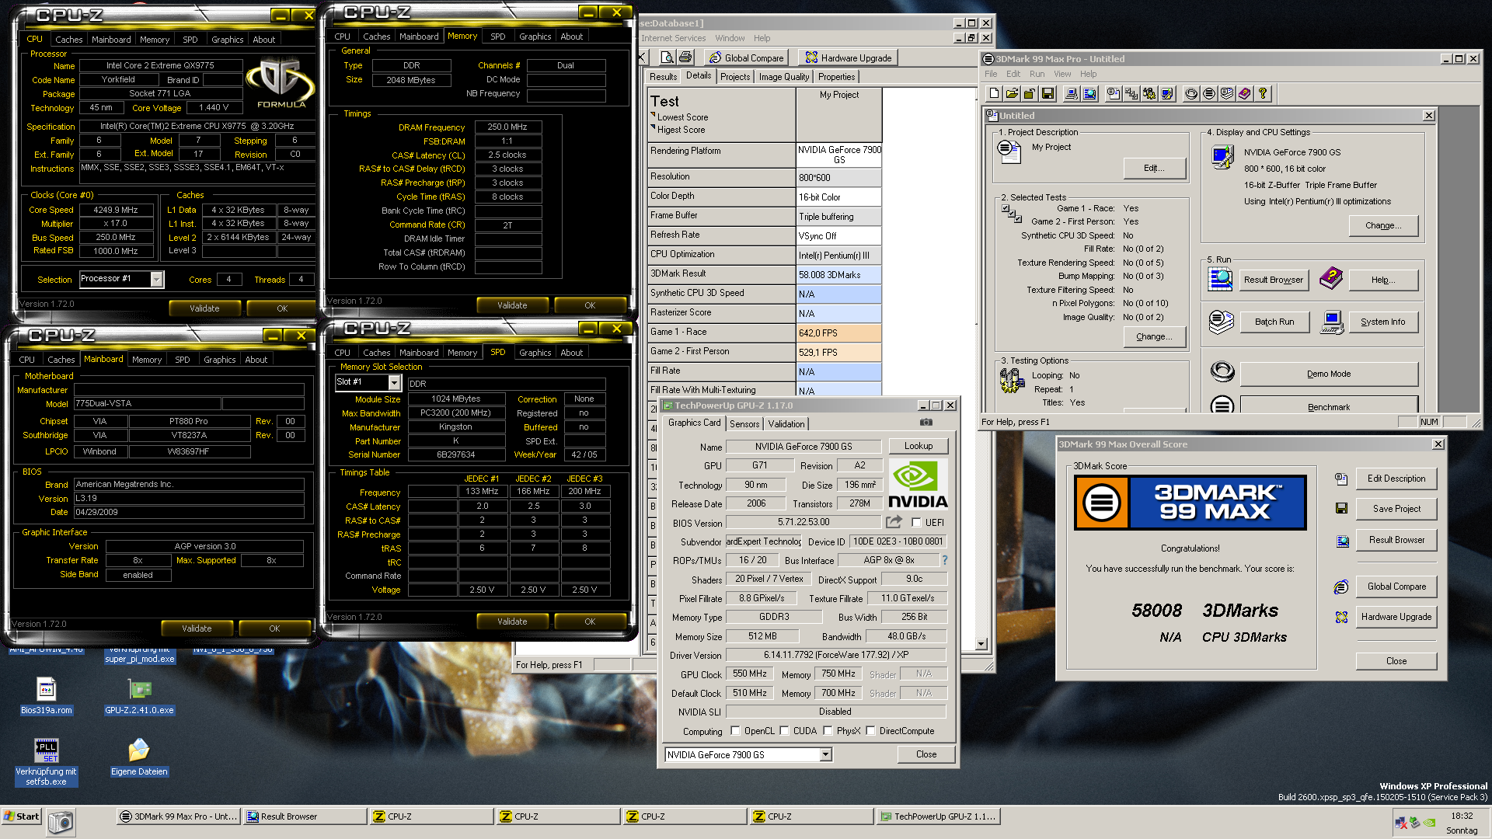
Task: Click Edit Description in Overall Score dialog
Action: [x=1396, y=479]
